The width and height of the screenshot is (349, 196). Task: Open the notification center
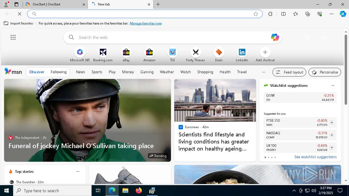pyautogui.click(x=340, y=191)
